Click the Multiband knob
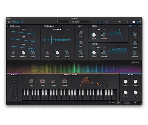The image size is (148, 125). [x=135, y=53]
